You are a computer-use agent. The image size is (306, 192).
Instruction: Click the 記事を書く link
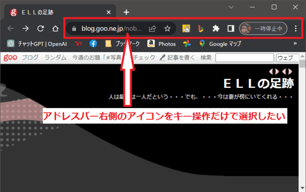[x=177, y=58]
